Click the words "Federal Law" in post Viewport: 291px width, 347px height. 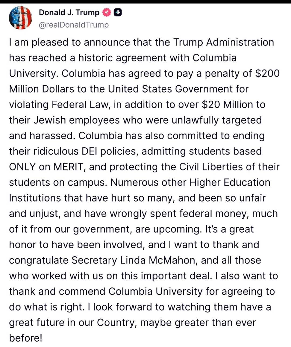(80, 105)
